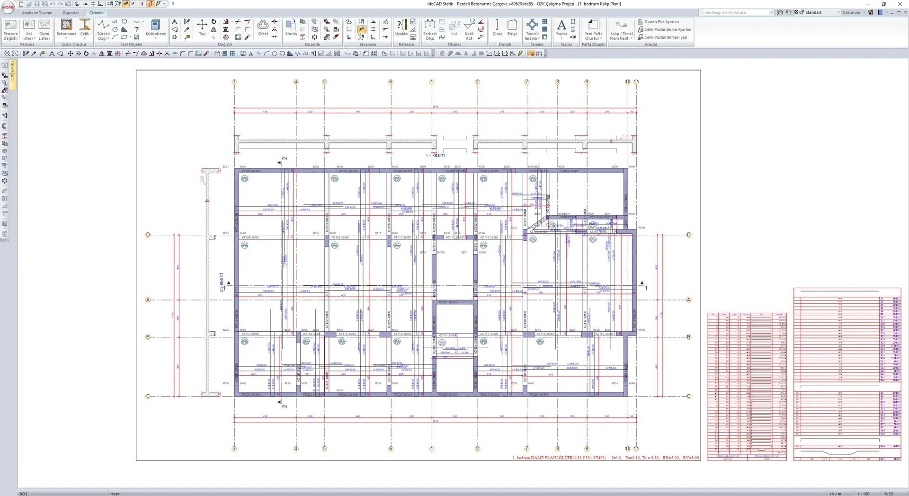
Task: Expand the quick access toolbar customize arrow
Action: click(173, 4)
